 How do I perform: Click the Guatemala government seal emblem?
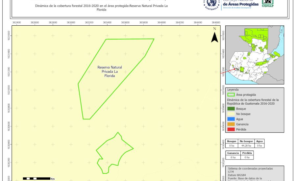pos(213,4)
